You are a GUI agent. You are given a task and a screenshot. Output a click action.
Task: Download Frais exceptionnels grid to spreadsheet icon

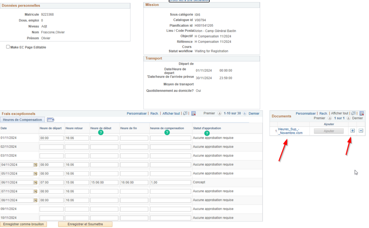tap(194, 113)
